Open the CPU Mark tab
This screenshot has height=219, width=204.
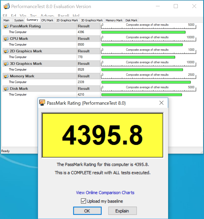(x=47, y=20)
